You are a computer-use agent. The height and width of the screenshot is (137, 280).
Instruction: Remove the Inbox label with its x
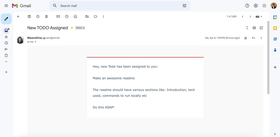84,28
